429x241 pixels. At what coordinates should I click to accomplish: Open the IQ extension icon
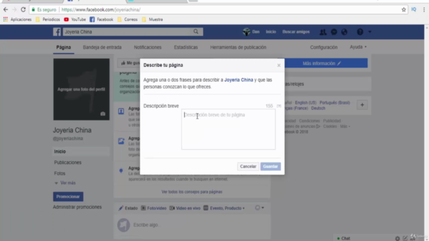(x=414, y=9)
